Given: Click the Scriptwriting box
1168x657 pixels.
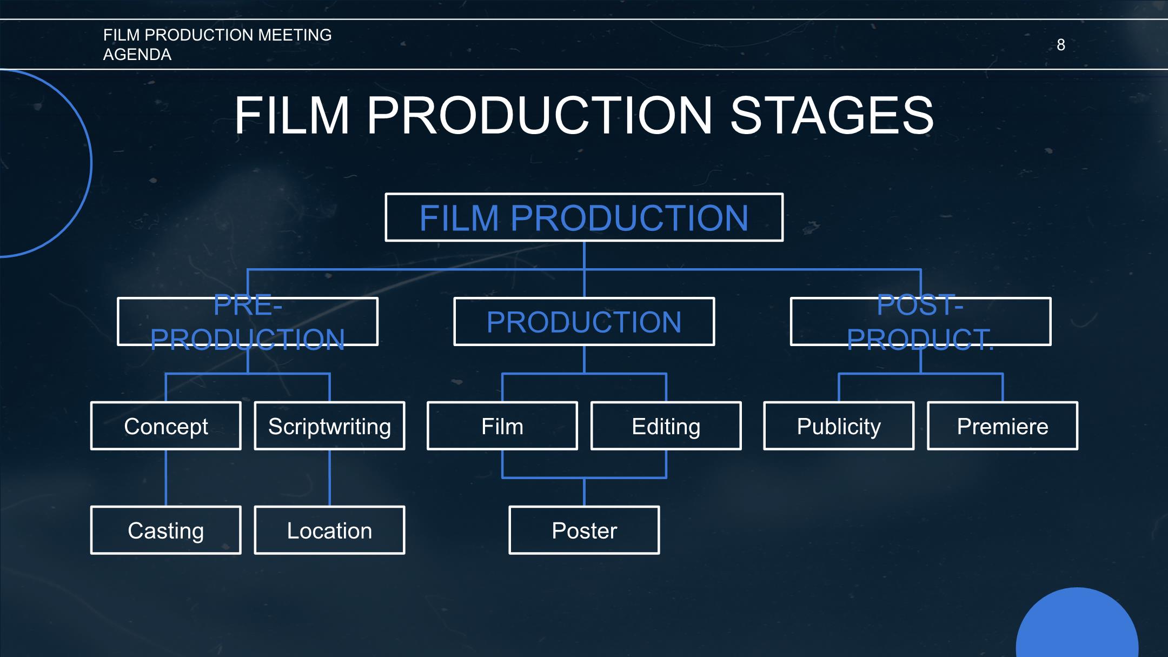Looking at the screenshot, I should coord(330,426).
